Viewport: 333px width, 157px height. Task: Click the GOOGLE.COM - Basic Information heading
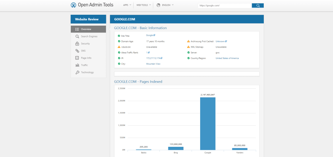[x=140, y=28]
